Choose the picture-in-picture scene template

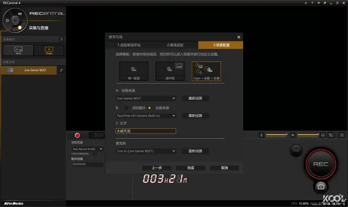170,71
